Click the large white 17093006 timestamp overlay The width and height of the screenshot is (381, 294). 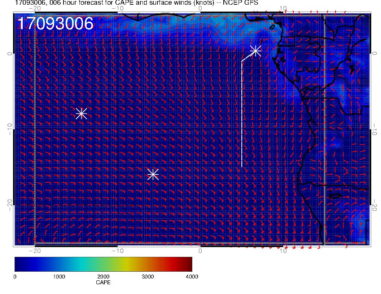[x=56, y=24]
